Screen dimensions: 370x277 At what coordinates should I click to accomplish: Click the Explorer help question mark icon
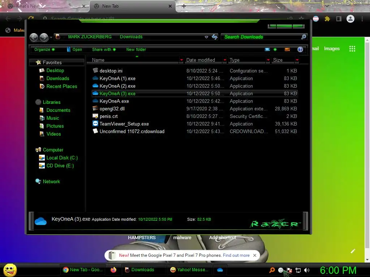point(300,49)
